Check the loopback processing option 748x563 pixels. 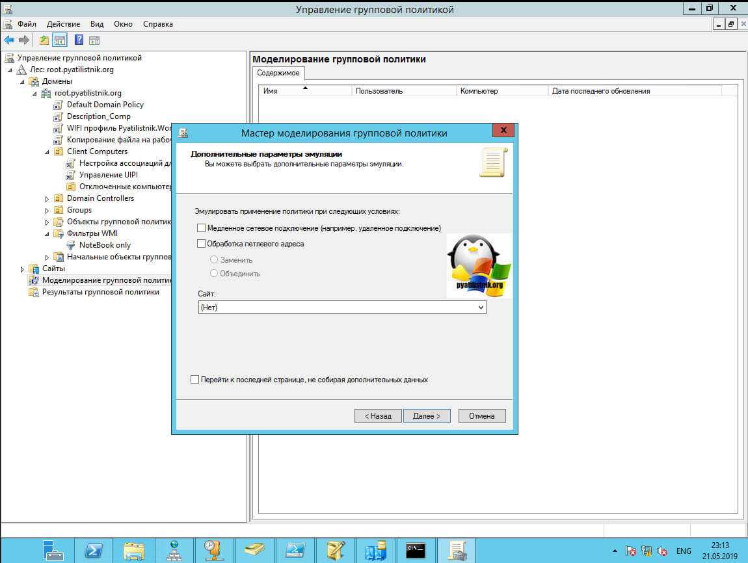[201, 244]
